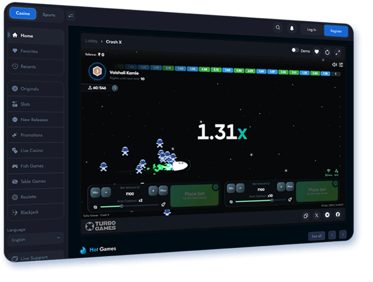The height and width of the screenshot is (282, 373).
Task: Open Blackjack category
Action: pos(35,212)
